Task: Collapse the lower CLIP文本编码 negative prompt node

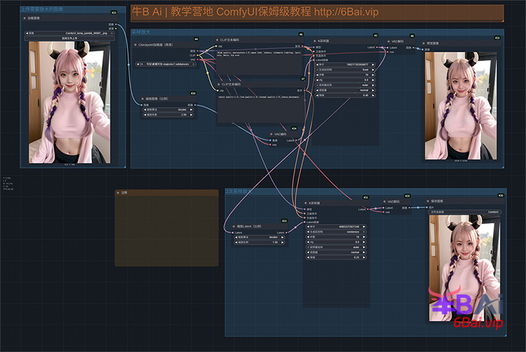Action: coord(218,84)
